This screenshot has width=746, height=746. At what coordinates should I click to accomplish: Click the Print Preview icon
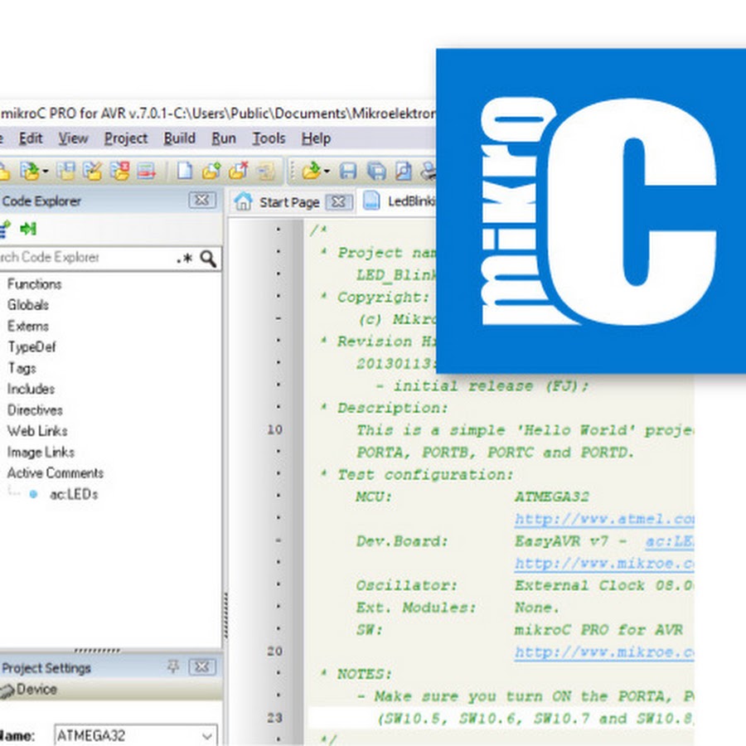tap(404, 171)
